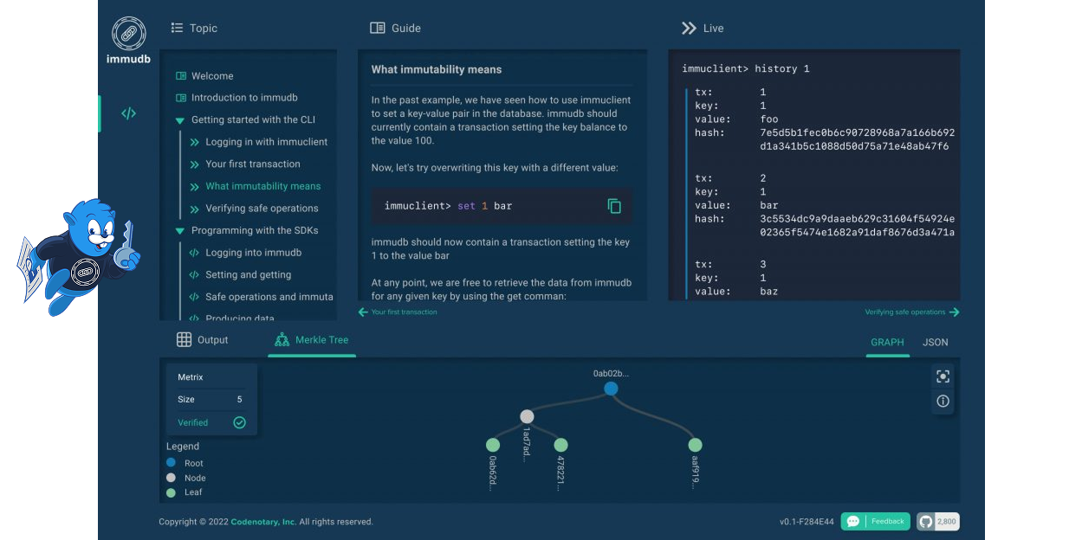This screenshot has height=540, width=1082.
Task: Collapse Getting started with the CLI
Action: coord(180,120)
